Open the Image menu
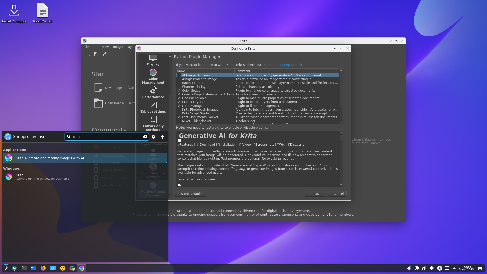The width and height of the screenshot is (487, 274). pos(118,47)
